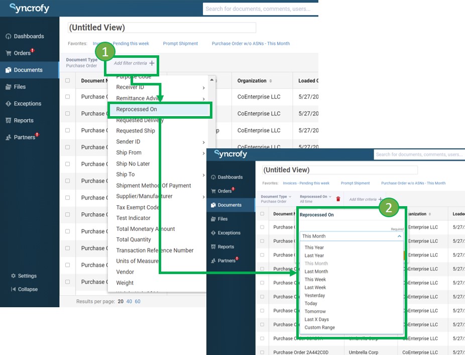Expand the Sender ID submenu arrow
This screenshot has width=465, height=355.
tap(203, 142)
